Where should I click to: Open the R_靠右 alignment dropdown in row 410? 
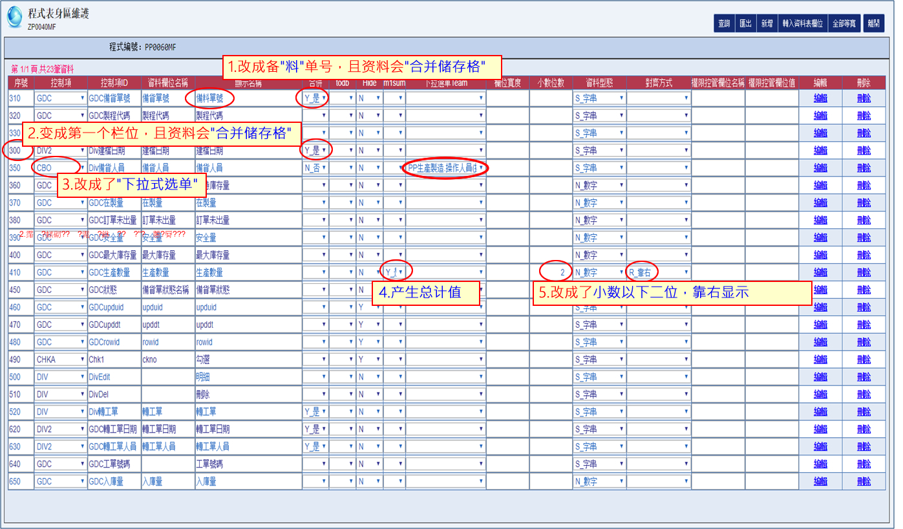658,272
